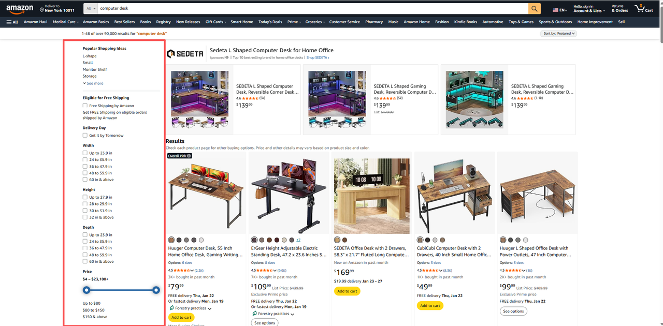The width and height of the screenshot is (663, 326).
Task: Select Best Sellers in the nav bar
Action: click(x=124, y=22)
